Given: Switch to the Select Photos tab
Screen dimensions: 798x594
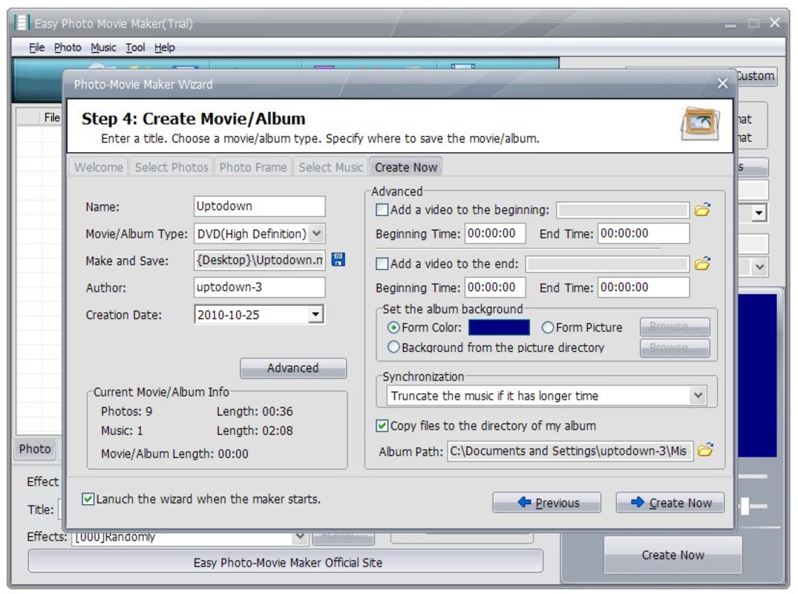Looking at the screenshot, I should coord(171,168).
